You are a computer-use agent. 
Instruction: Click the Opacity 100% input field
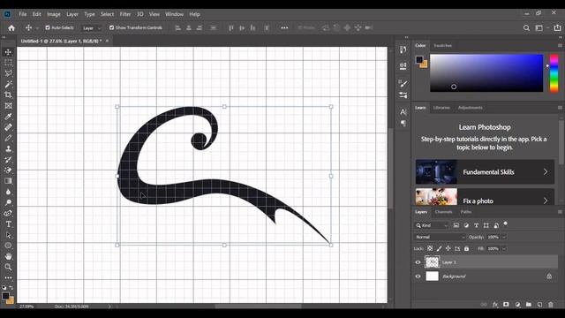[493, 237]
